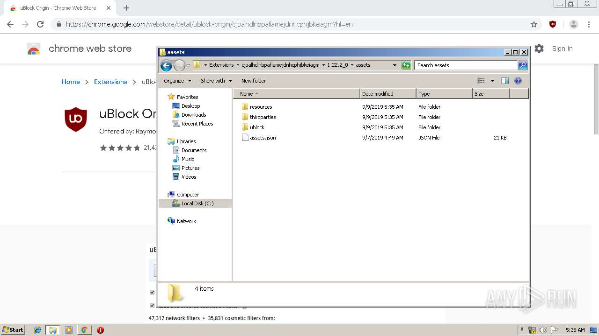The width and height of the screenshot is (599, 336).
Task: Click the uBlock Origin toolbar extension icon
Action: point(553,24)
